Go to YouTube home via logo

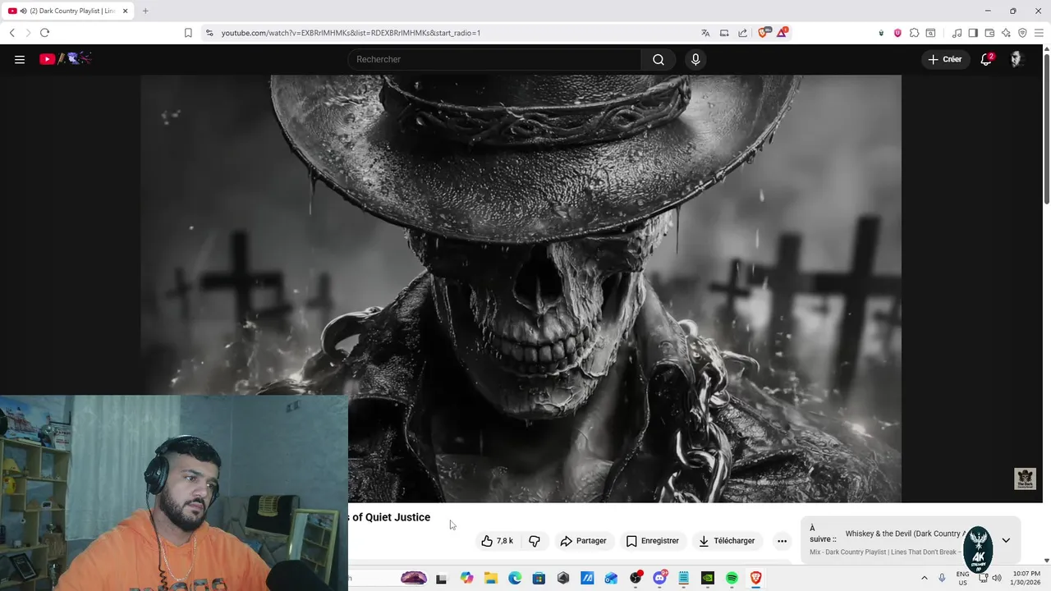pos(65,58)
